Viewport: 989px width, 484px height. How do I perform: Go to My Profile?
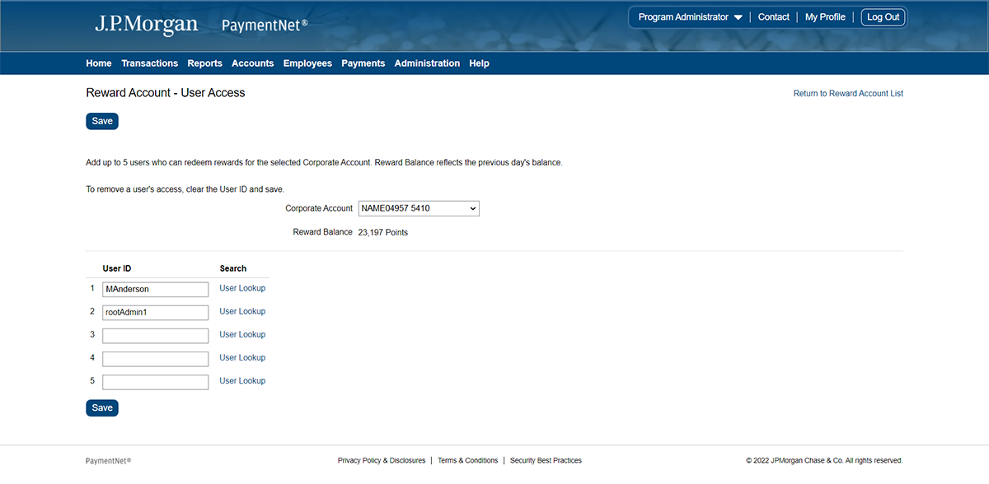click(x=825, y=17)
